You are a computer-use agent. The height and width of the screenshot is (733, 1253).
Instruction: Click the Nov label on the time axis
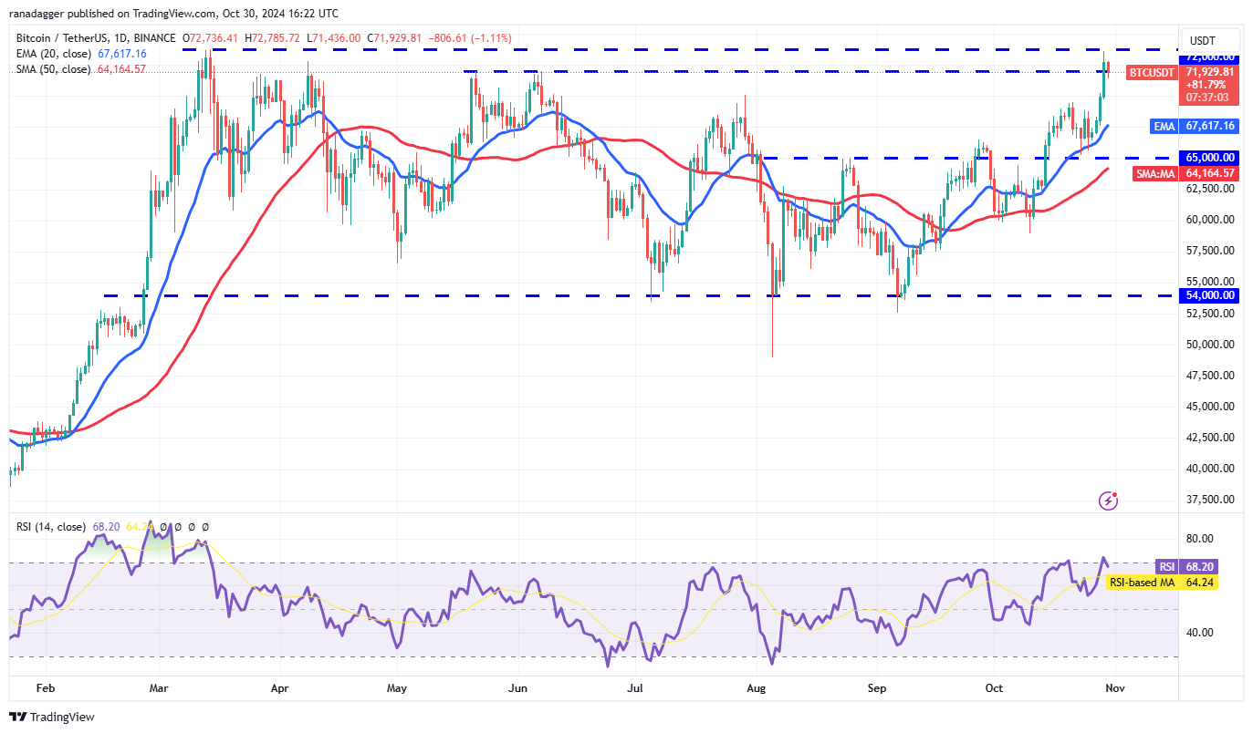click(x=1114, y=688)
